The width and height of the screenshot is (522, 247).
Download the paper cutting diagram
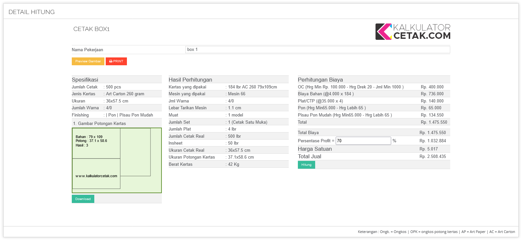(x=83, y=199)
